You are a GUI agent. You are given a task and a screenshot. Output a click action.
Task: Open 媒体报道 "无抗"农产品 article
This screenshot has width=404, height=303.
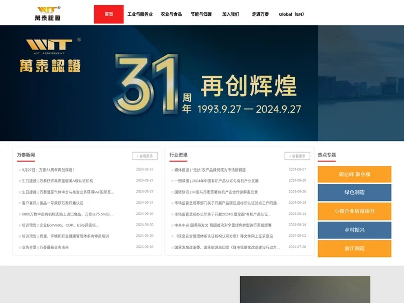pos(210,170)
